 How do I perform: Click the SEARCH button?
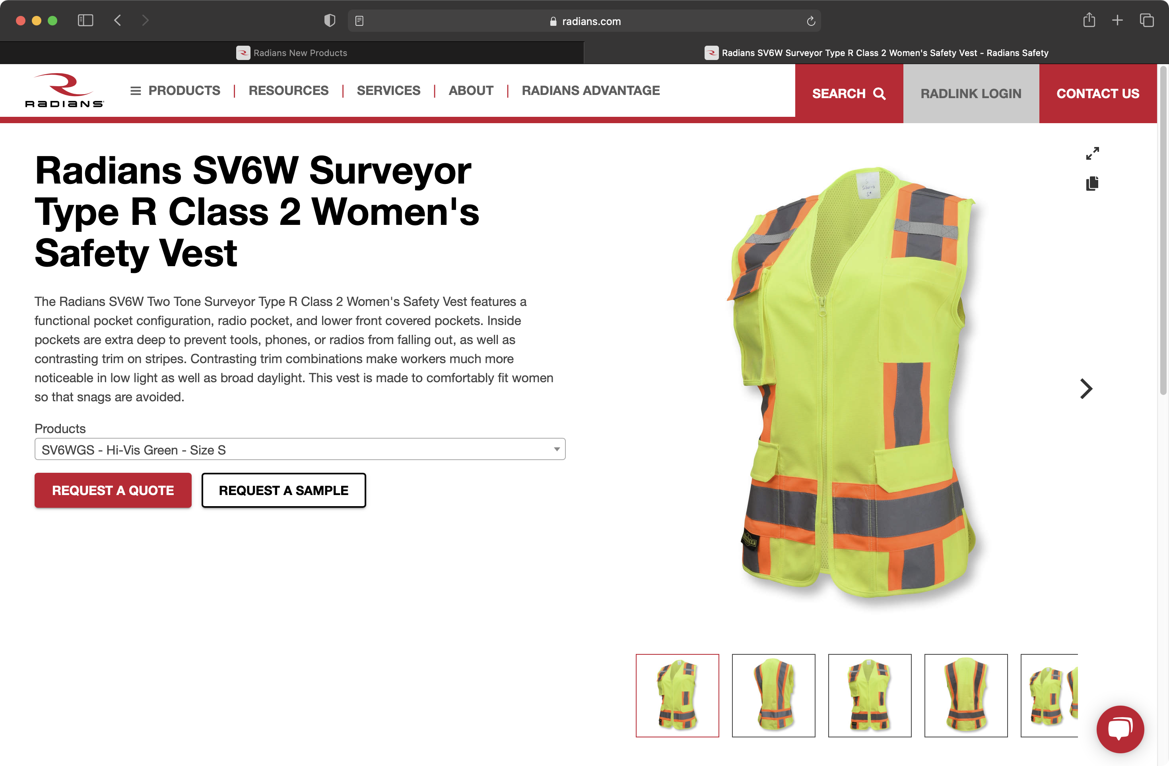tap(848, 94)
